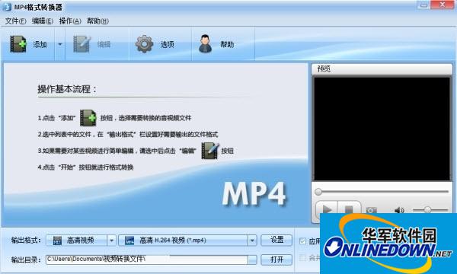457x274 pixels.
Task: Click the 打开 output folder button
Action: tap(276, 260)
